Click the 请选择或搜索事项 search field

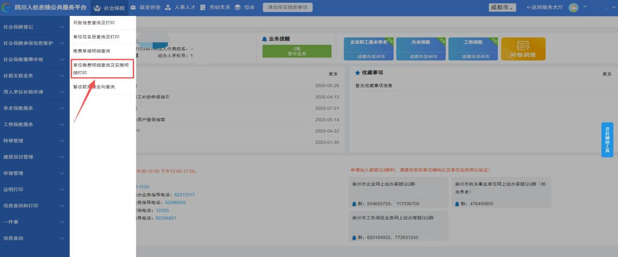[287, 8]
